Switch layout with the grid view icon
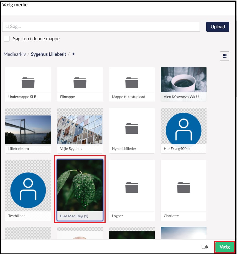 click(x=225, y=56)
